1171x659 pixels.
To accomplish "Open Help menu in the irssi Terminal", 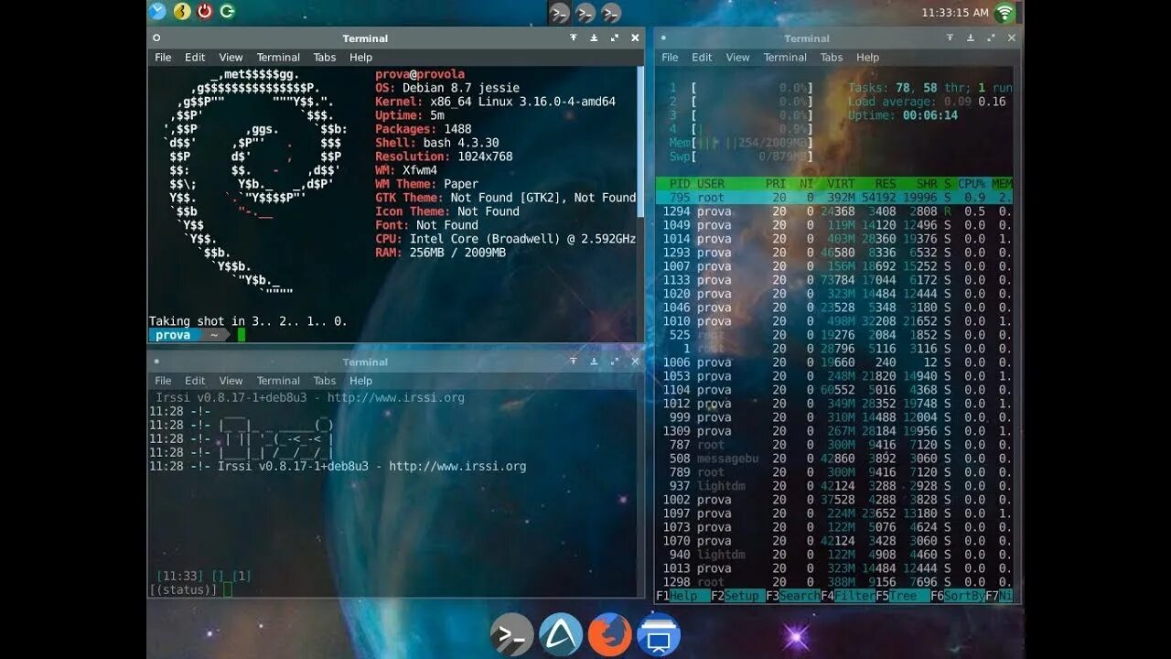I will [360, 381].
